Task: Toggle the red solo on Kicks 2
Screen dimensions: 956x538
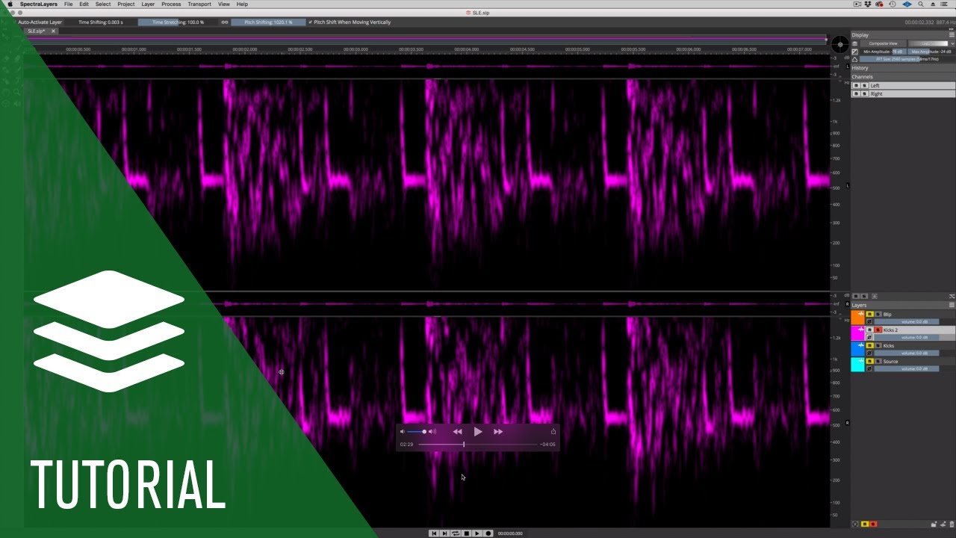Action: point(878,330)
